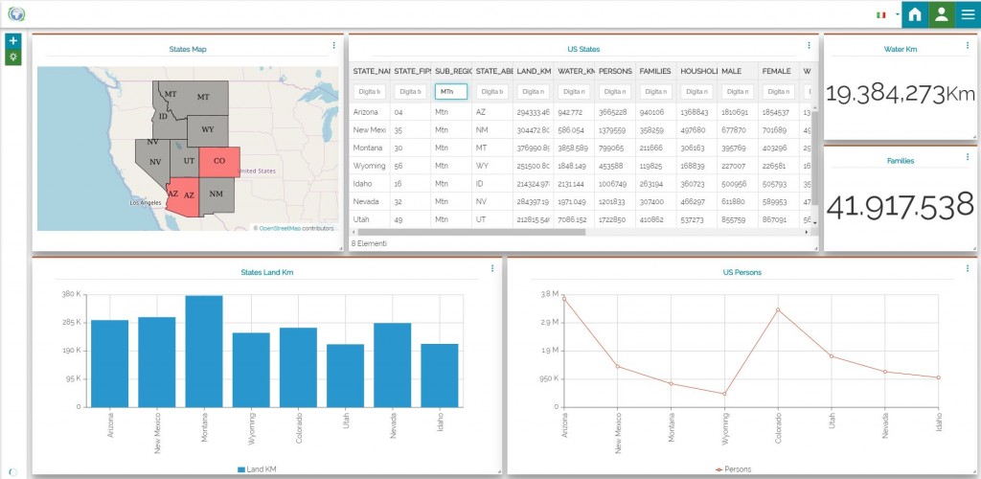Click the Montana bar in Land chart

[203, 354]
